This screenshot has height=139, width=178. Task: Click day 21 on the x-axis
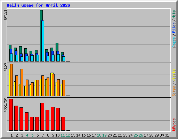tap(115, 135)
